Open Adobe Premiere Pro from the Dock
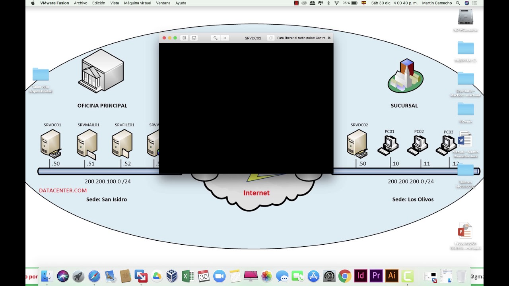Image resolution: width=509 pixels, height=286 pixels. 376,276
